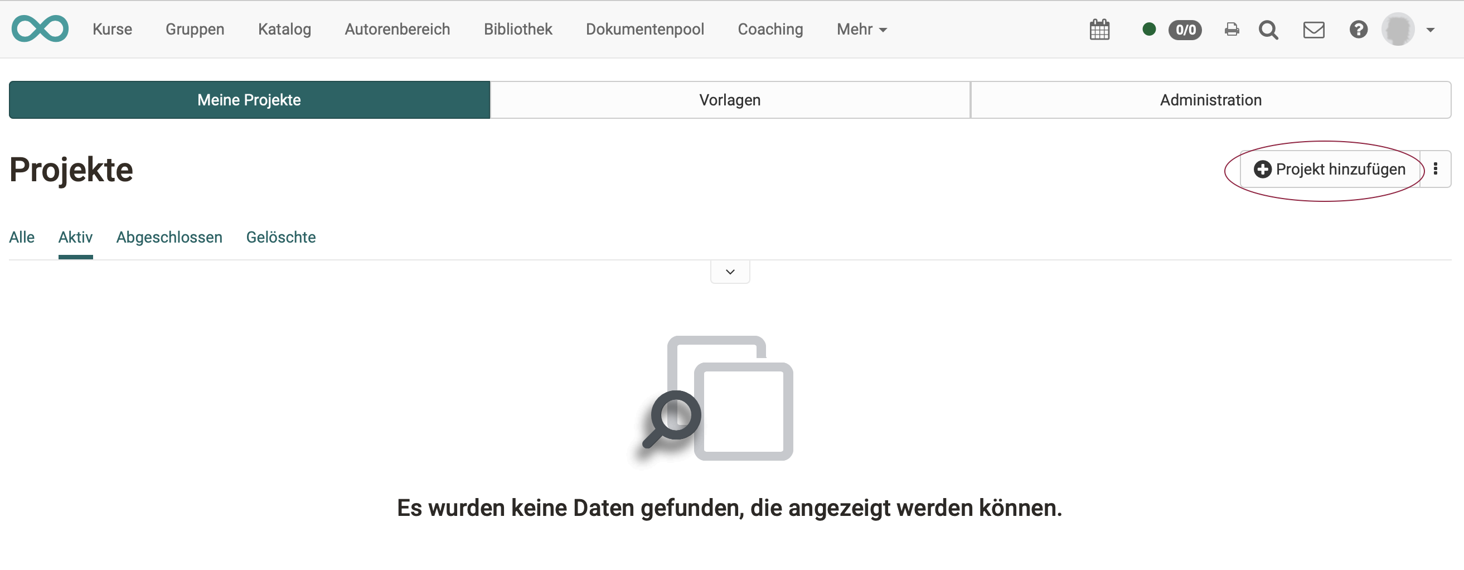Click the user avatar picture
The image size is (1464, 570).
(x=1401, y=29)
